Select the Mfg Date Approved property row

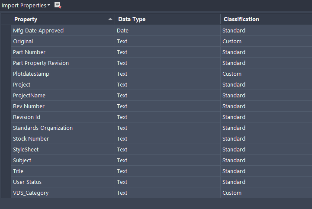coord(38,31)
